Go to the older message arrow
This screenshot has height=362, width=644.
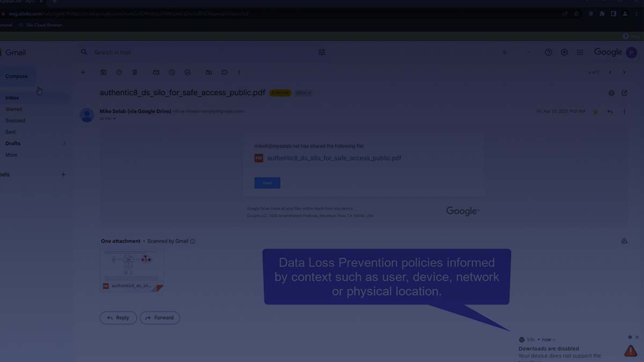pos(624,72)
